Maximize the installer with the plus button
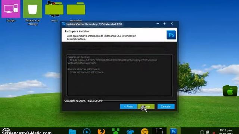Viewport: 239px width, 134px height. 164,24
